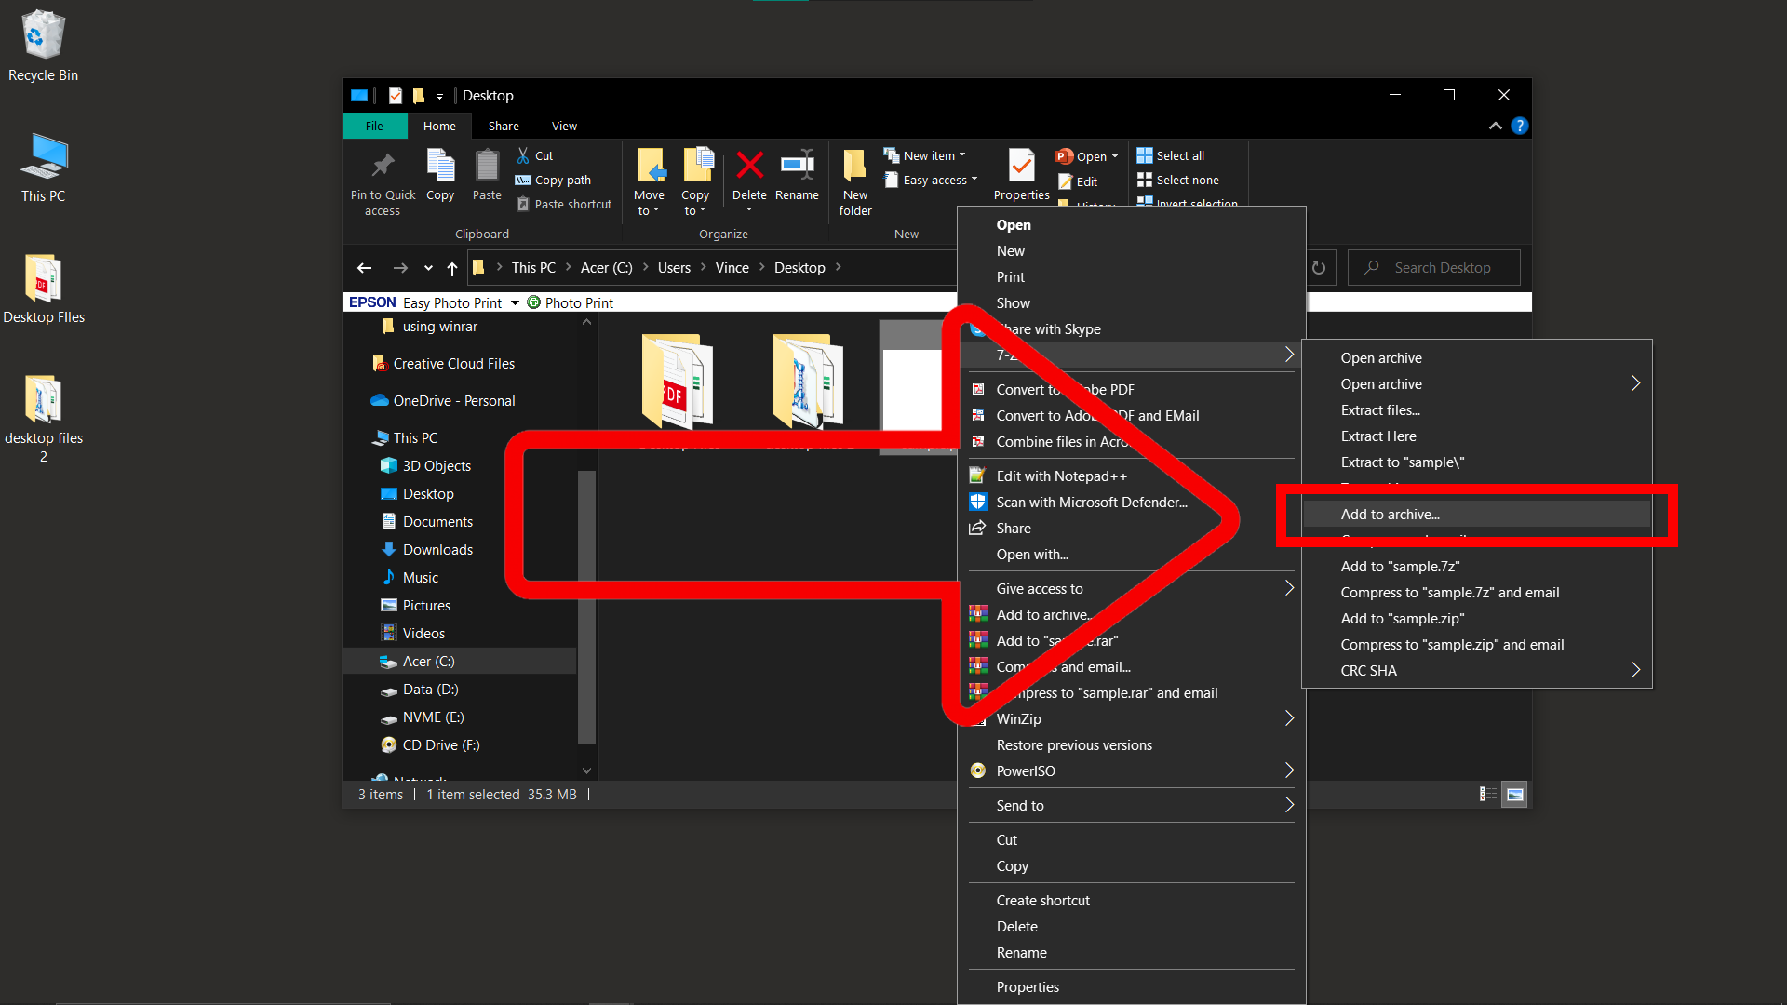
Task: Choose Extract Here from the 7-Zip submenu
Action: [1378, 435]
